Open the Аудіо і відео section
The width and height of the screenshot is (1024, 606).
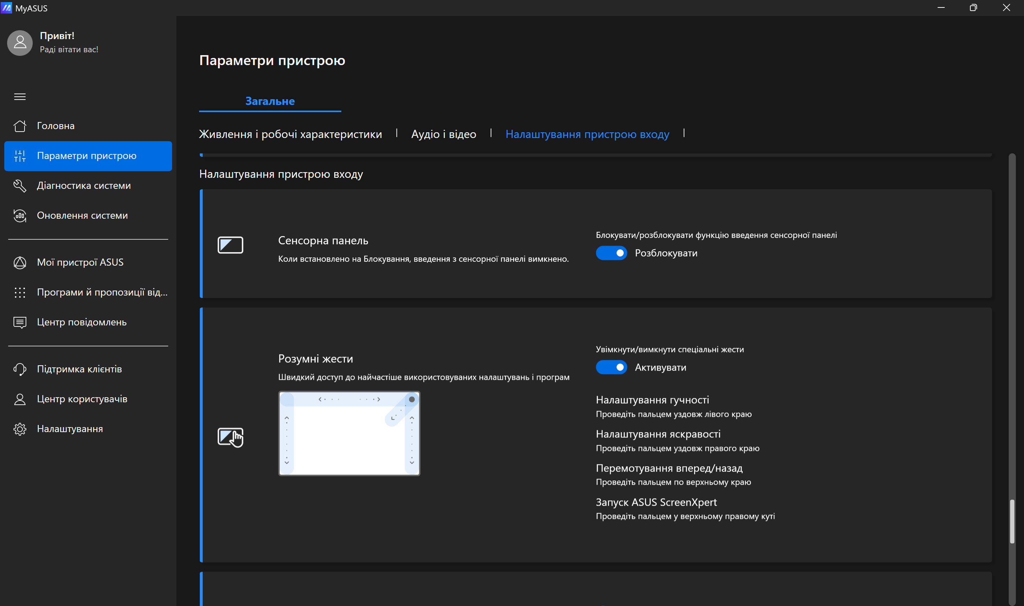[444, 134]
